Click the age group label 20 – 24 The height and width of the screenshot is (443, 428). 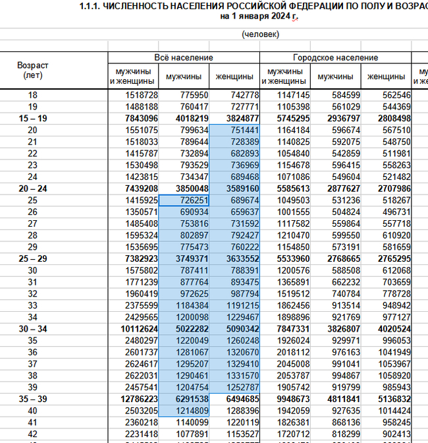click(32, 189)
